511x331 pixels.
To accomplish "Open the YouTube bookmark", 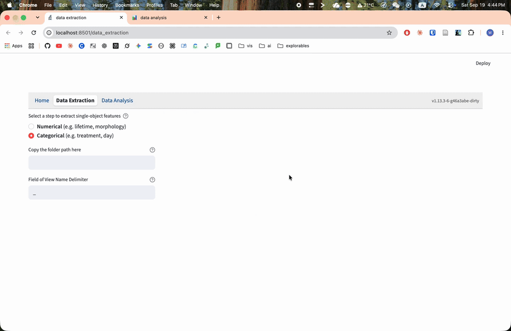I will tap(59, 46).
